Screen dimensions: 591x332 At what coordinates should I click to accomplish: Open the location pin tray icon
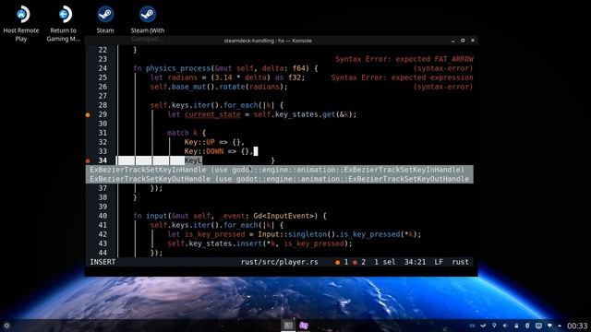[494, 326]
